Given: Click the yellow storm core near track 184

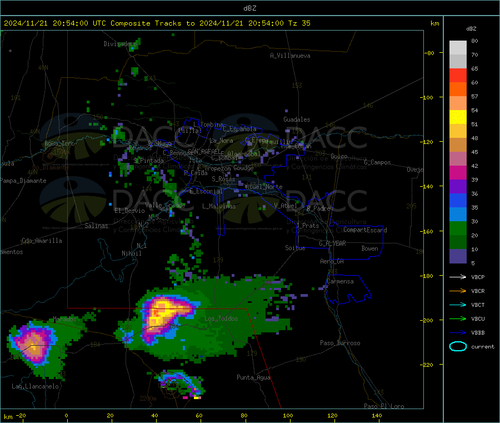Looking at the screenshot, I should point(164,311).
